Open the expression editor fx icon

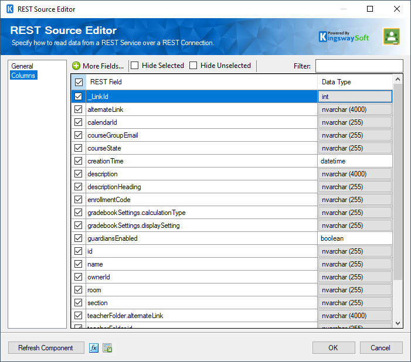point(94,348)
